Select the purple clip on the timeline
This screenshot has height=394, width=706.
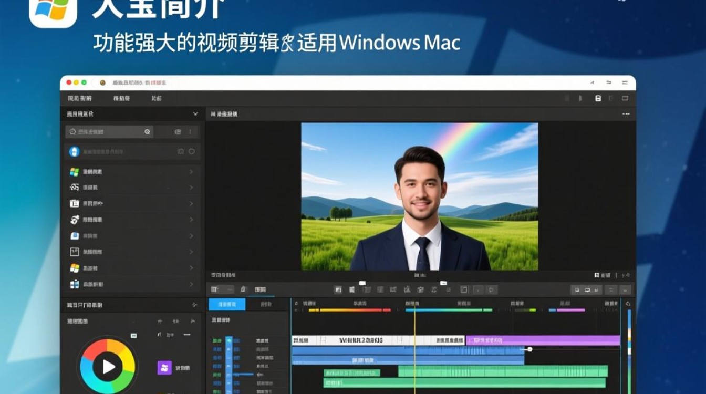543,340
